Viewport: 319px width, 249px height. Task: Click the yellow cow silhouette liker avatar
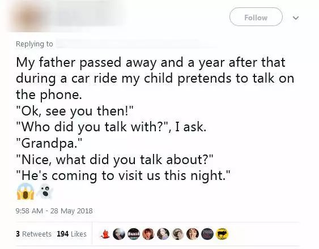click(x=222, y=234)
